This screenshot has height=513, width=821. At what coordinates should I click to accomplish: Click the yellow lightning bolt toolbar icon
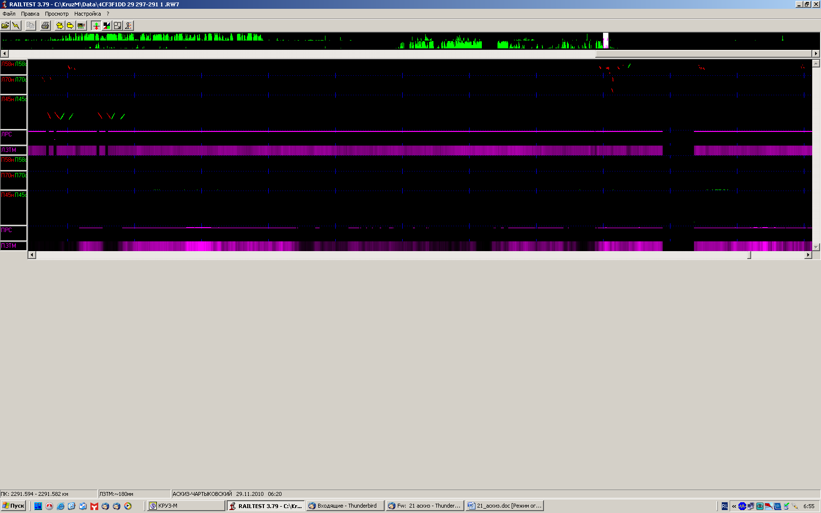tap(16, 25)
